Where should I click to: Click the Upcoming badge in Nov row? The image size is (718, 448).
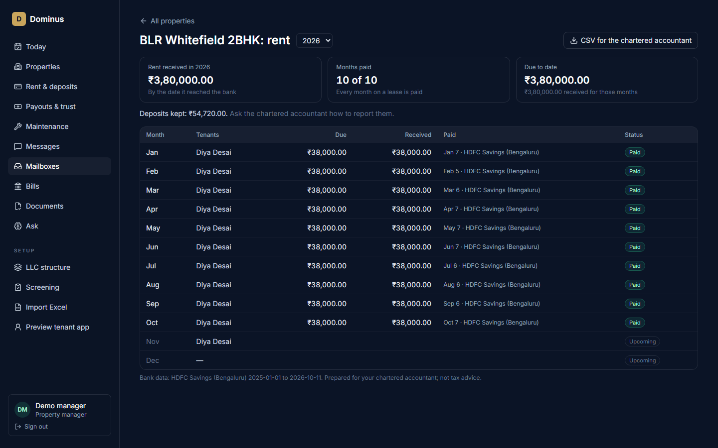tap(642, 341)
